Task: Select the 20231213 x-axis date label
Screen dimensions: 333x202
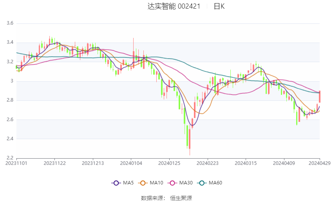Action: (x=93, y=163)
